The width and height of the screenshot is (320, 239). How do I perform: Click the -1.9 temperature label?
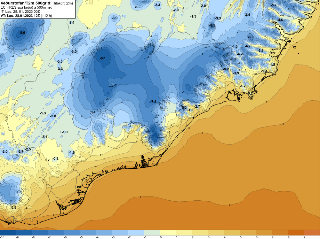pos(65,132)
